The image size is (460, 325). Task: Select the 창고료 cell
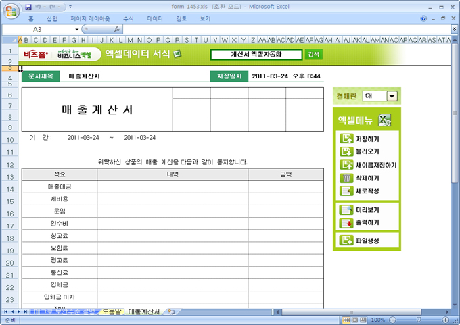(60, 236)
